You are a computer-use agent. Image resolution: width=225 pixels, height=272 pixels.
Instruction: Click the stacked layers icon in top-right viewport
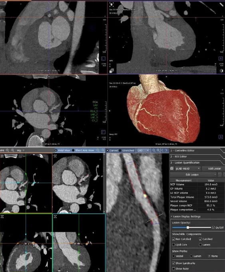(112, 71)
